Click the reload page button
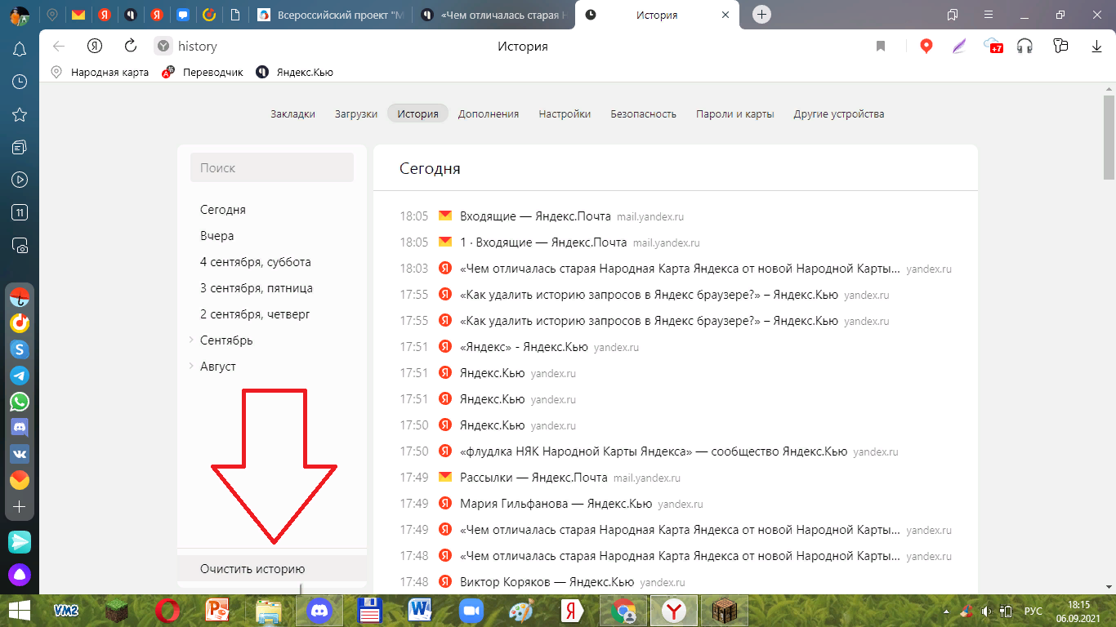The image size is (1116, 627). tap(131, 47)
